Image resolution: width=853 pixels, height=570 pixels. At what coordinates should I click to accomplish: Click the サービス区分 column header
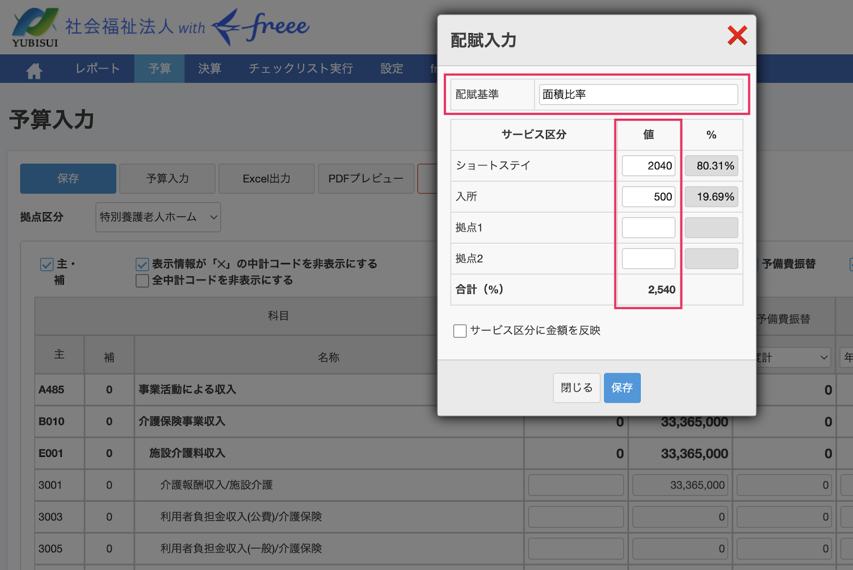tap(533, 135)
